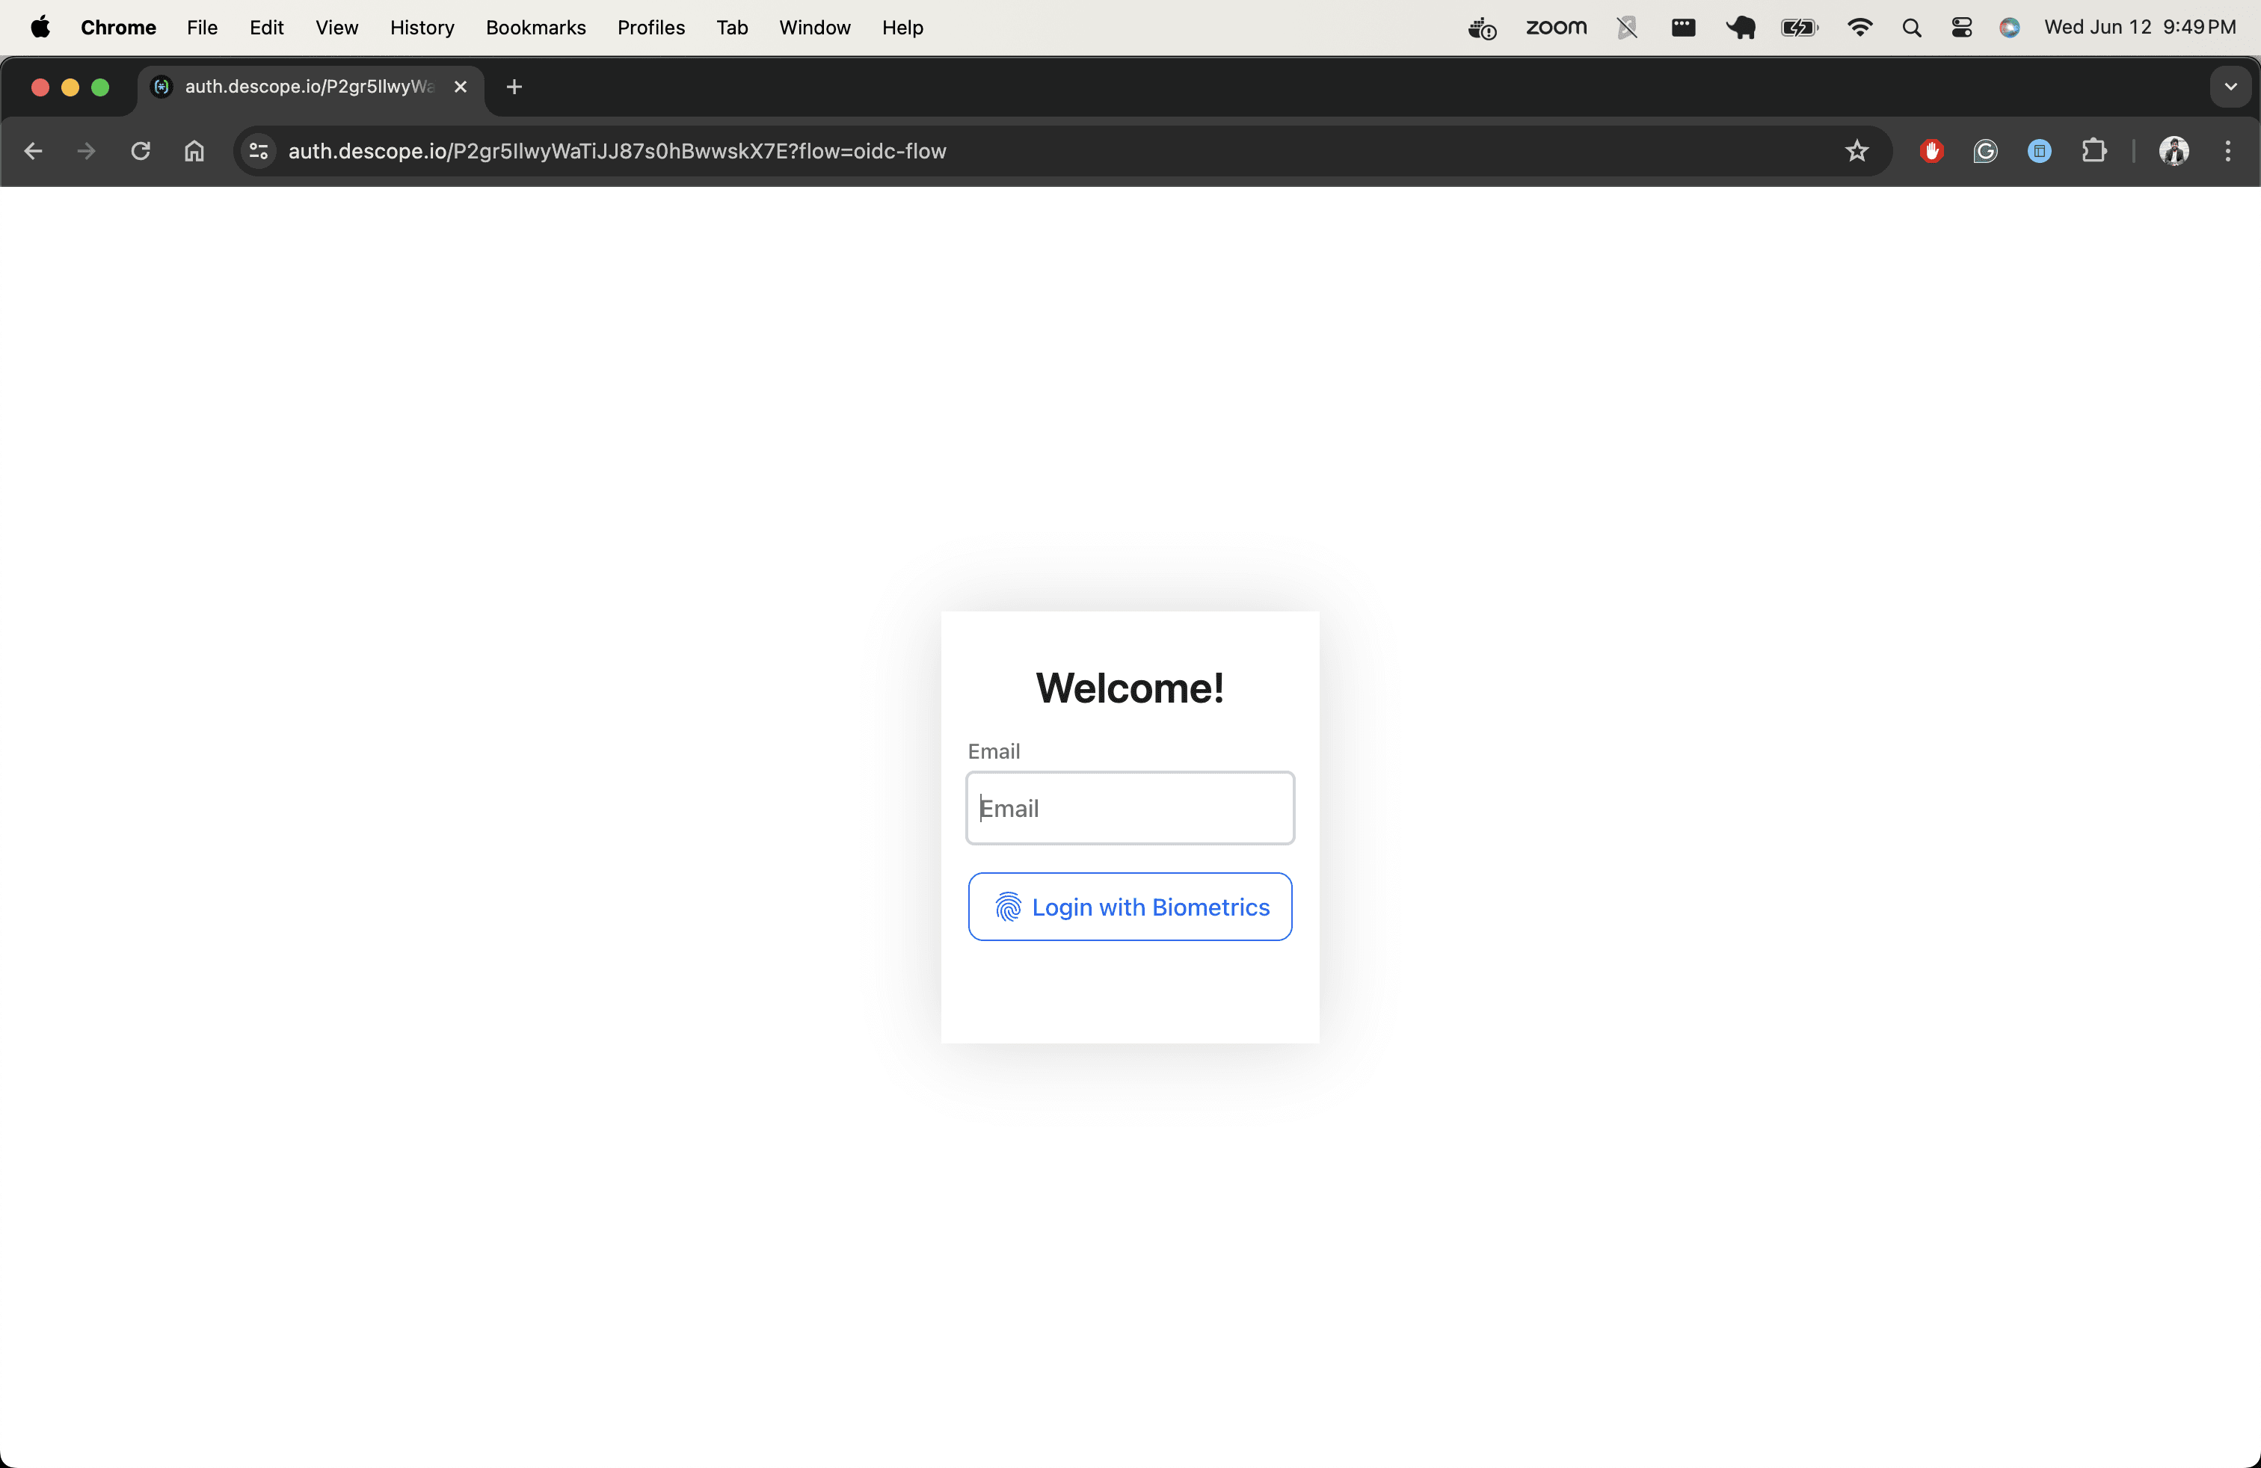Click the Chrome extensions puzzle icon

2095,151
